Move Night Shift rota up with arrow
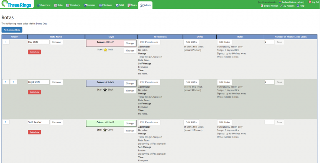The width and height of the screenshot is (320, 163). [x=6, y=82]
